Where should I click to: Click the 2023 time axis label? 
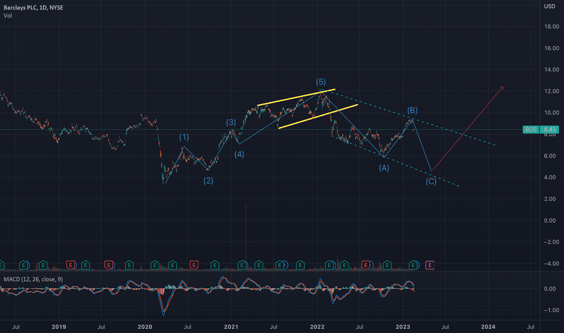403,327
